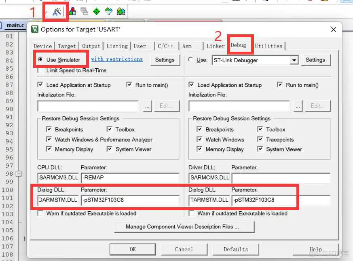The height and width of the screenshot is (261, 353).
Task: Click the -REMAP CPU DLL parameter field
Action: tap(130, 178)
